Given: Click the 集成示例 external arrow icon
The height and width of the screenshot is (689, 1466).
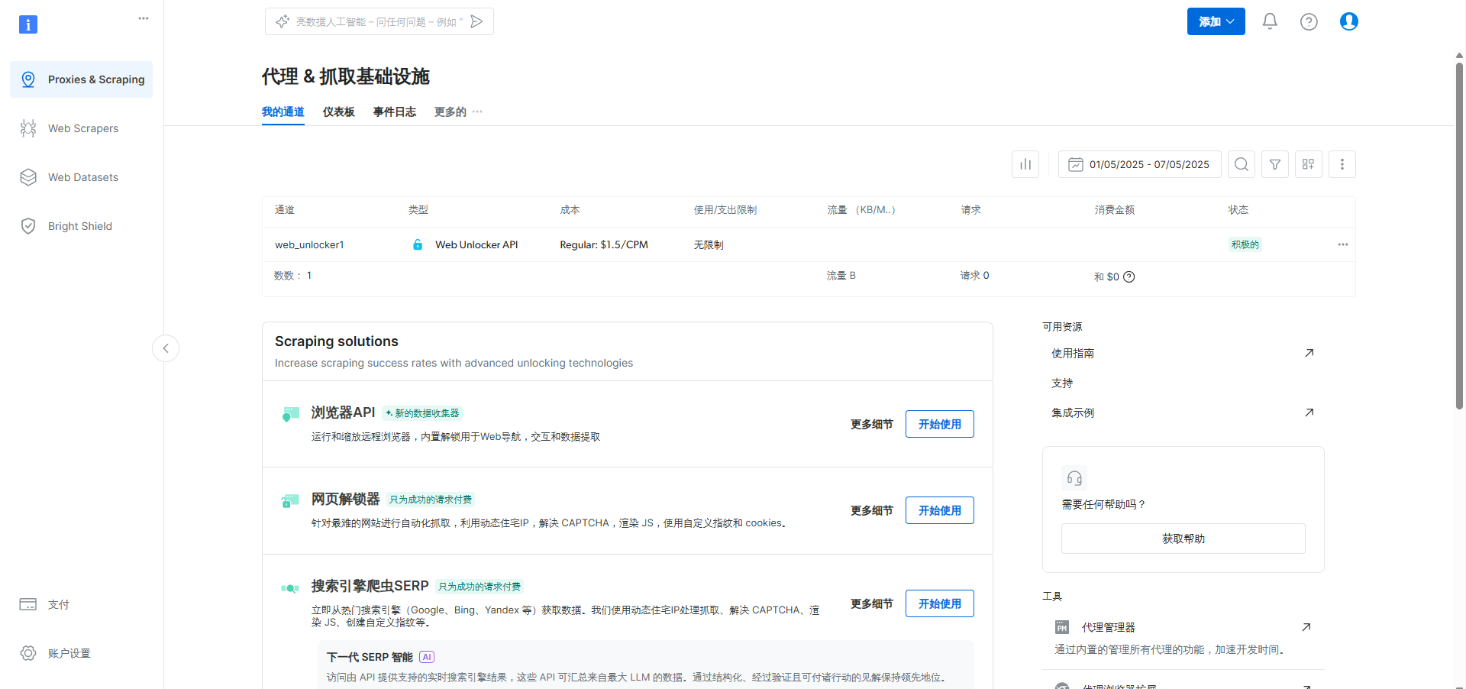Looking at the screenshot, I should pos(1309,412).
